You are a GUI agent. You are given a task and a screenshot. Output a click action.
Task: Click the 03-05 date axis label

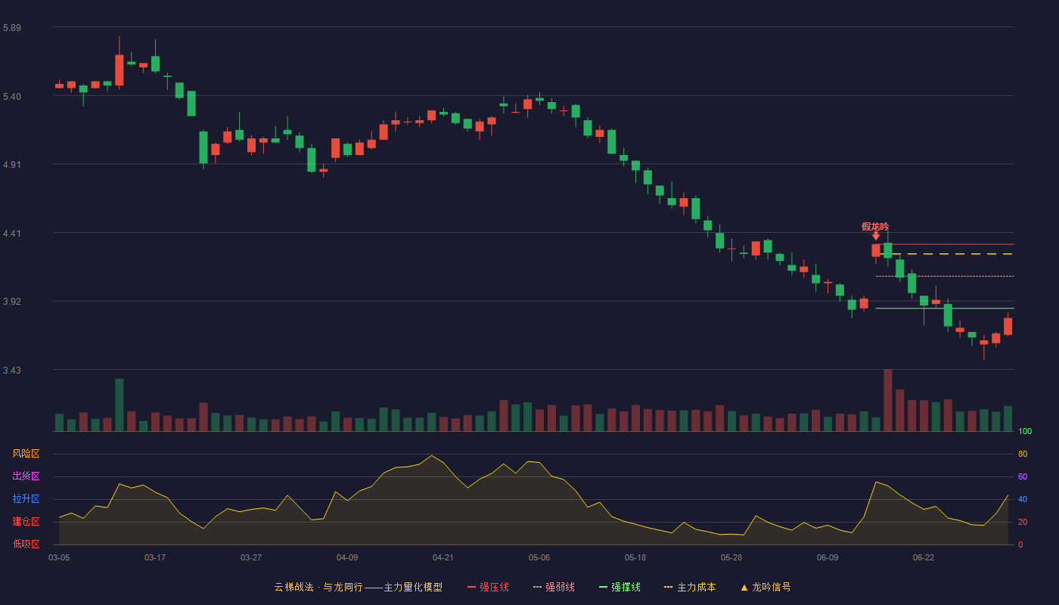coord(59,557)
